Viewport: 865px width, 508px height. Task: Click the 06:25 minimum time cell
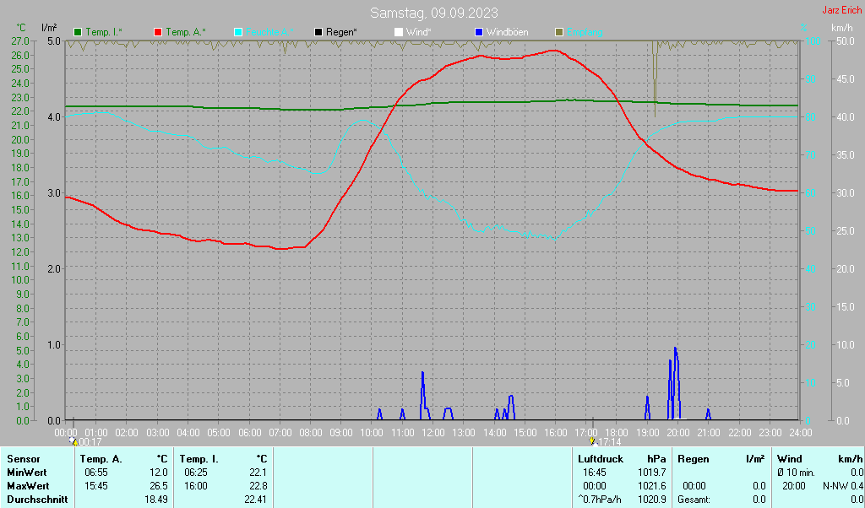pos(196,473)
